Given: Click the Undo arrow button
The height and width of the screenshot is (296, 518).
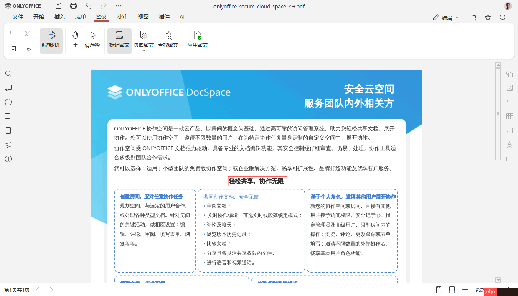Looking at the screenshot, I should tap(87, 6).
